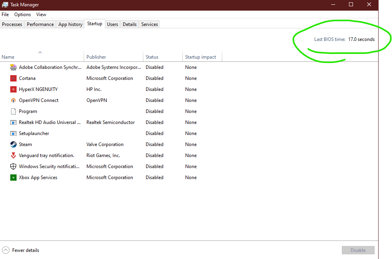Image resolution: width=392 pixels, height=259 pixels.
Task: Select the Adobe Collaboration Synchr... row name
Action: [x=50, y=67]
